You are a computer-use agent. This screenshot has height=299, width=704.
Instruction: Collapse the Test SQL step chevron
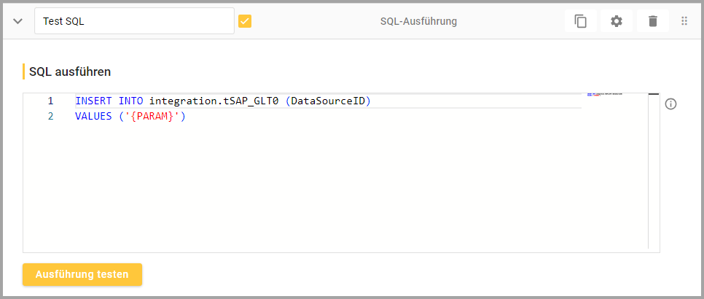(18, 21)
